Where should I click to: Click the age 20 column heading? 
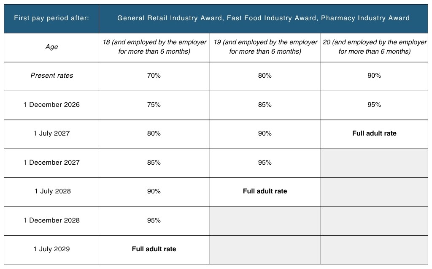(374, 47)
